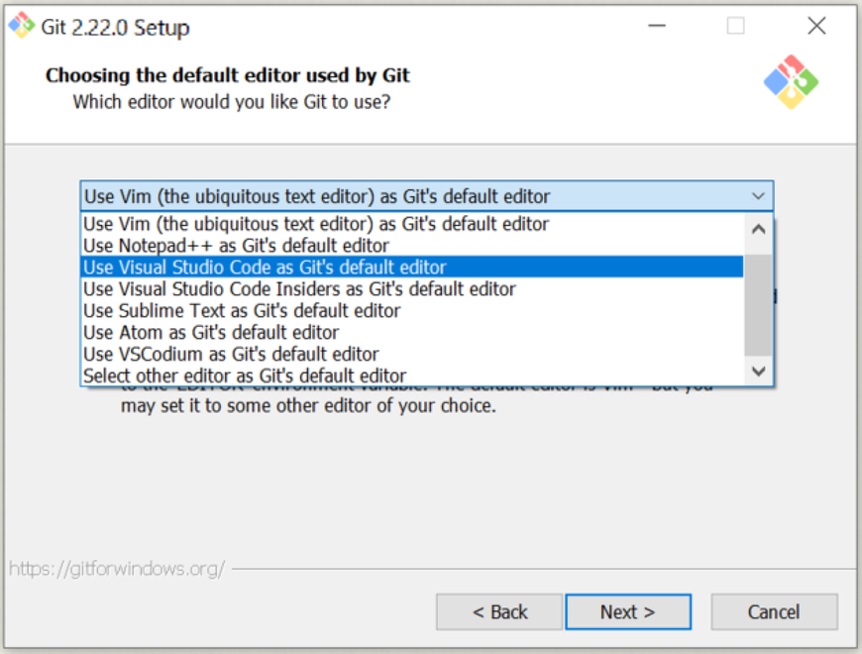
Task: Choose Use VSCodium as Git's default editor
Action: [x=412, y=355]
